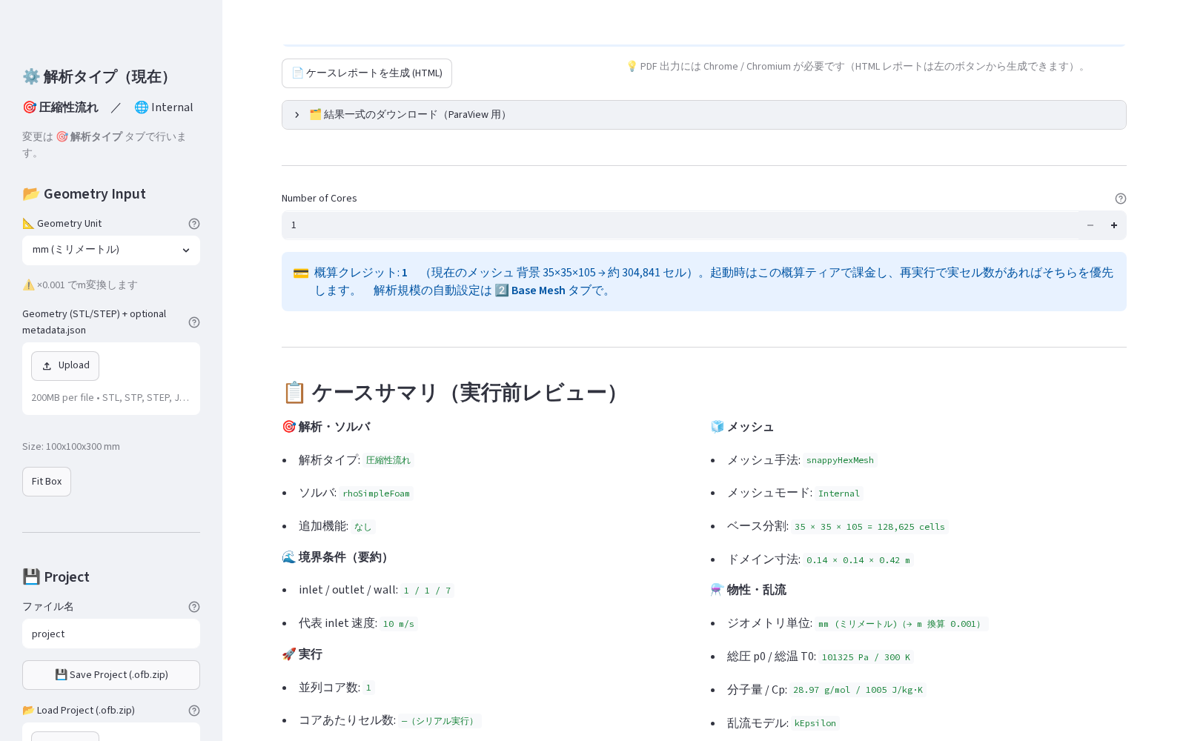Screen dimensions: 1186x741
Task: Click the Geometry Input folder icon heading
Action: pos(84,194)
